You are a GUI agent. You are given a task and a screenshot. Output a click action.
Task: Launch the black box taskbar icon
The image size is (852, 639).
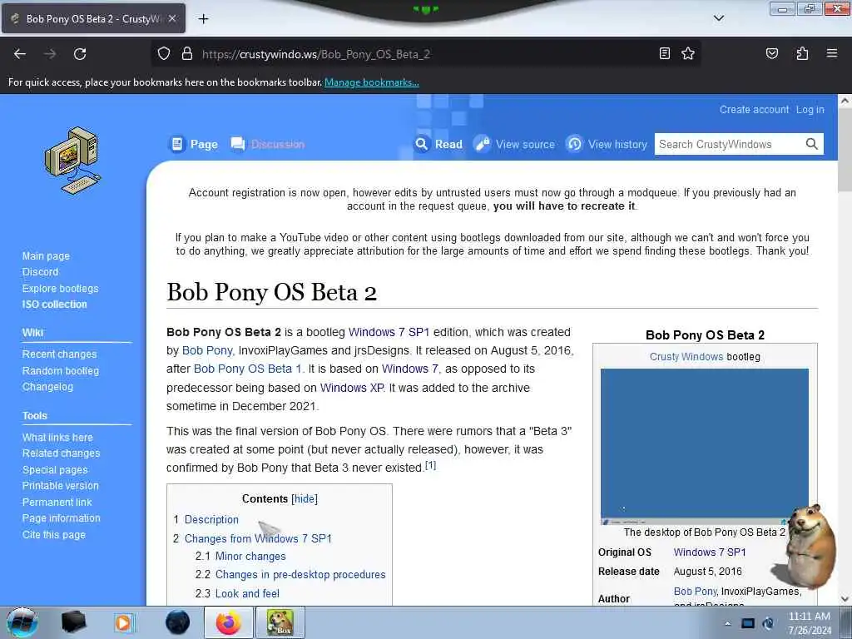coord(73,622)
